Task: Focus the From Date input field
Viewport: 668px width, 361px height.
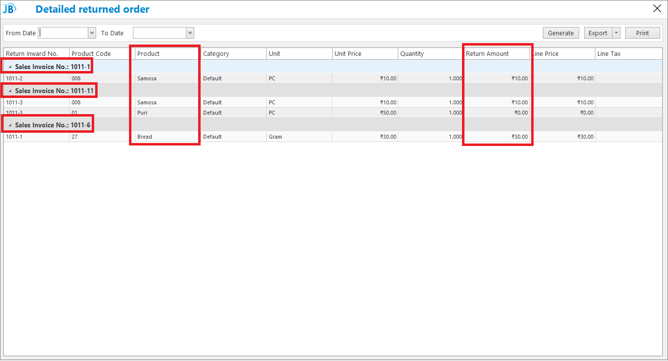Action: 63,33
